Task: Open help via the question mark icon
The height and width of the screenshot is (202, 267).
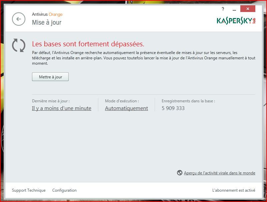Action: [223, 9]
